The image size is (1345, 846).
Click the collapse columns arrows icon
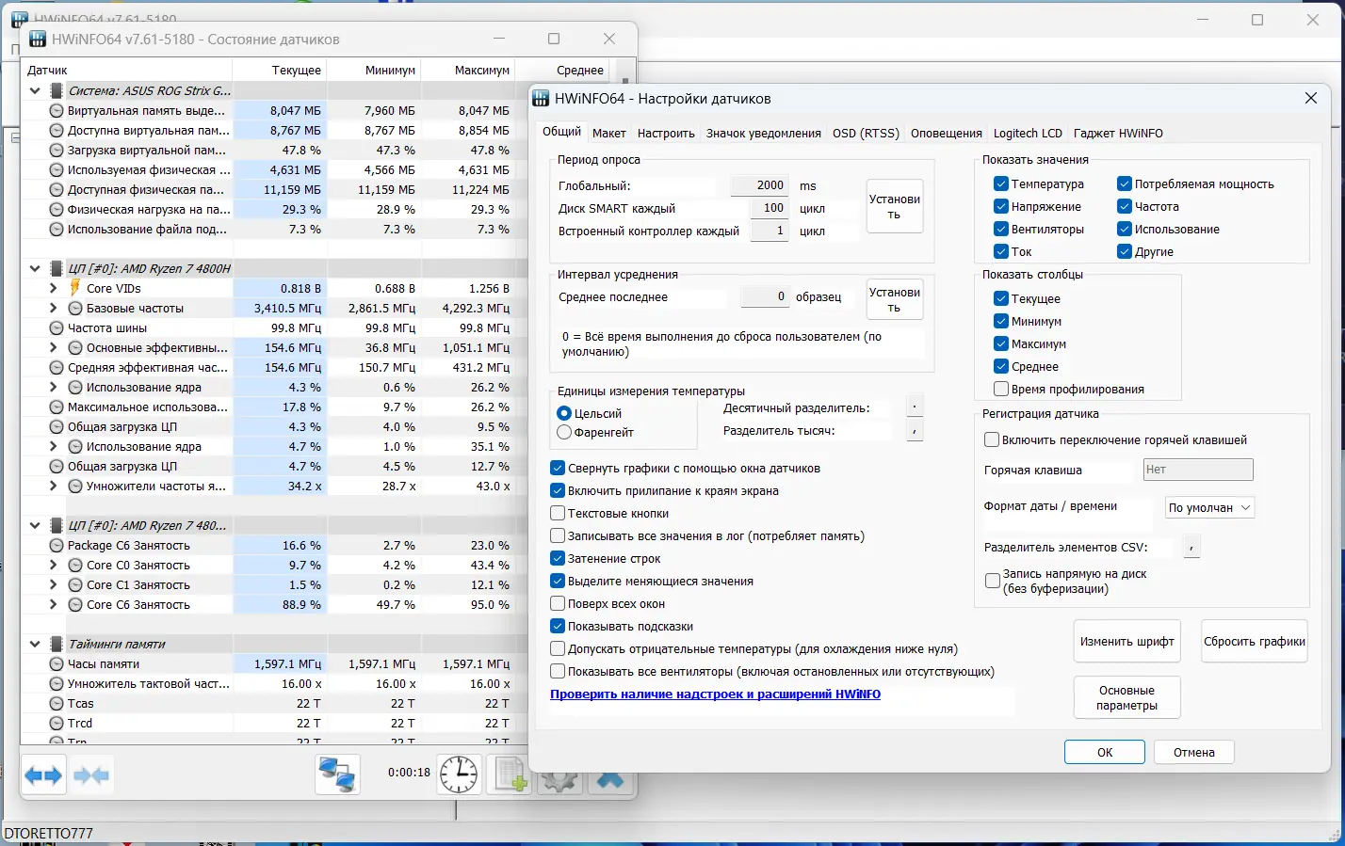91,775
